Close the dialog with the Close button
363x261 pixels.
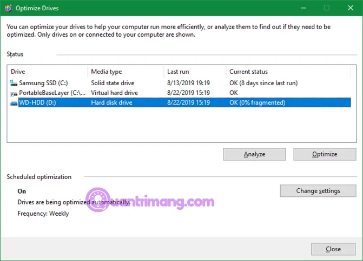tap(333, 249)
